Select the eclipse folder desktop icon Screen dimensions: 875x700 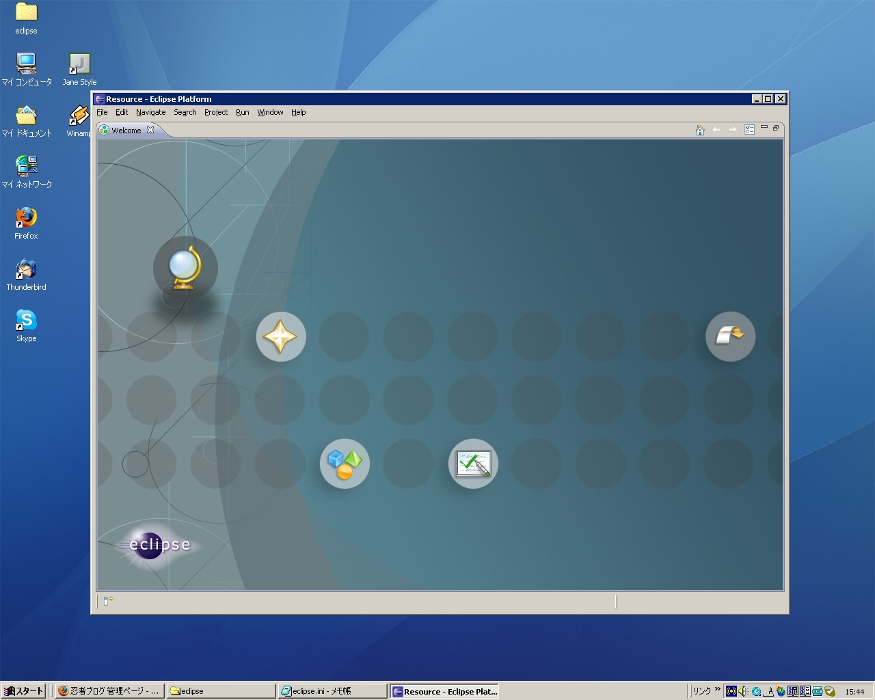point(26,18)
